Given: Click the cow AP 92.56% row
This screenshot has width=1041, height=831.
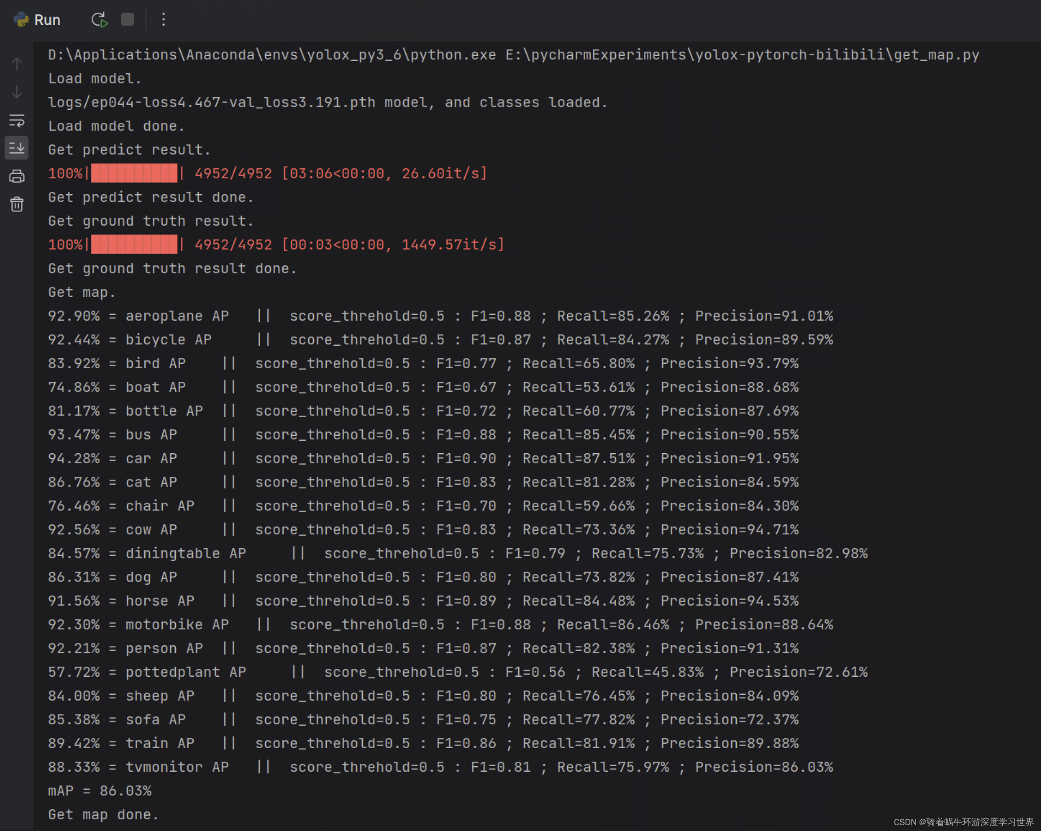Looking at the screenshot, I should tap(423, 530).
